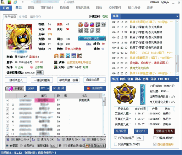This screenshot has height=155, width=182.
Task: Click the vertical 强化好友丹炉 button
Action: coord(143,94)
